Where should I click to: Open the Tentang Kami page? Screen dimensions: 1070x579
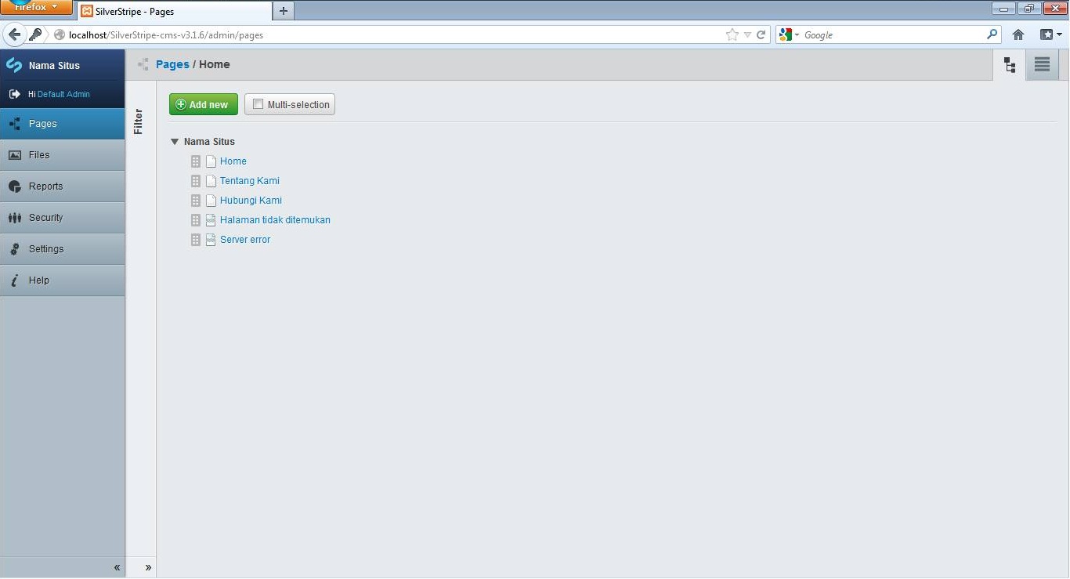pyautogui.click(x=249, y=181)
